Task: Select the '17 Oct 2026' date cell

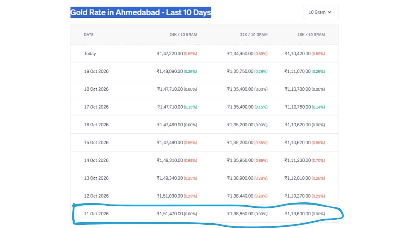Action: (x=96, y=107)
